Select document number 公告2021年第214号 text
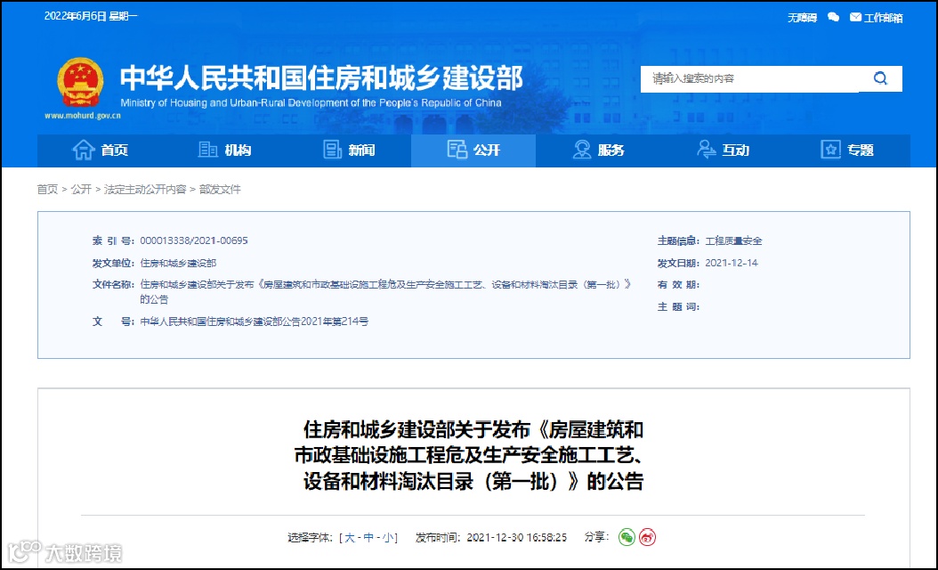Screen dimensions: 938x570 [255, 322]
